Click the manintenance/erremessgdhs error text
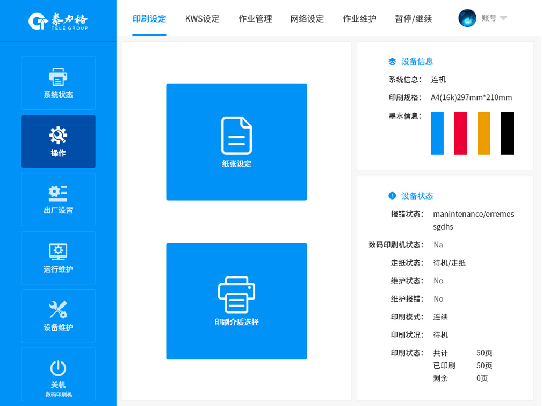 tap(473, 220)
